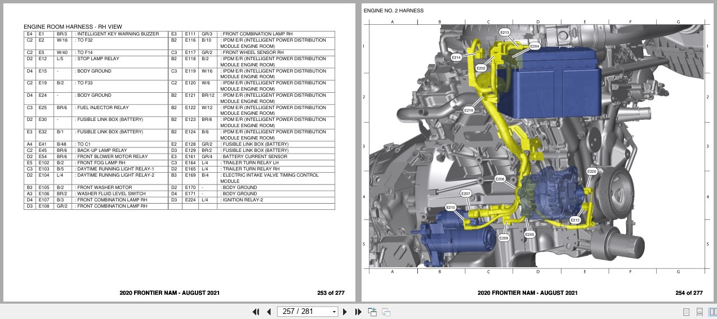Viewport: 717px width, 319px height.
Task: Click wire code W/40 in the table
Action: (62, 52)
